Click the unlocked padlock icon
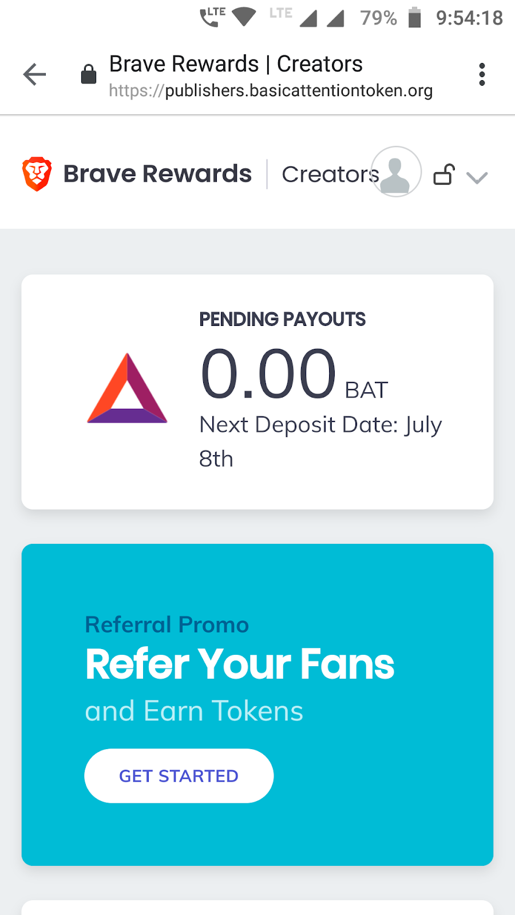 tap(444, 174)
